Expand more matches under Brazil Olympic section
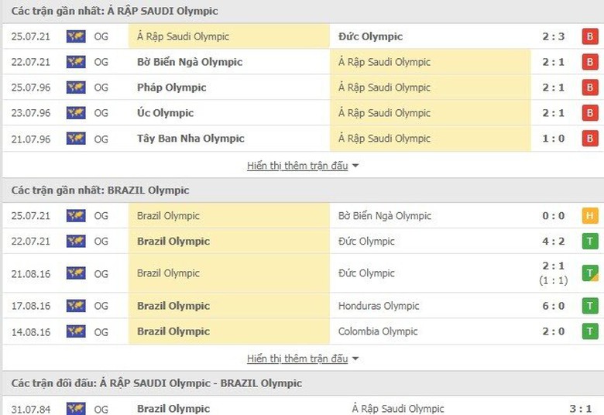Viewport: 604px width, 415px height. [x=297, y=358]
